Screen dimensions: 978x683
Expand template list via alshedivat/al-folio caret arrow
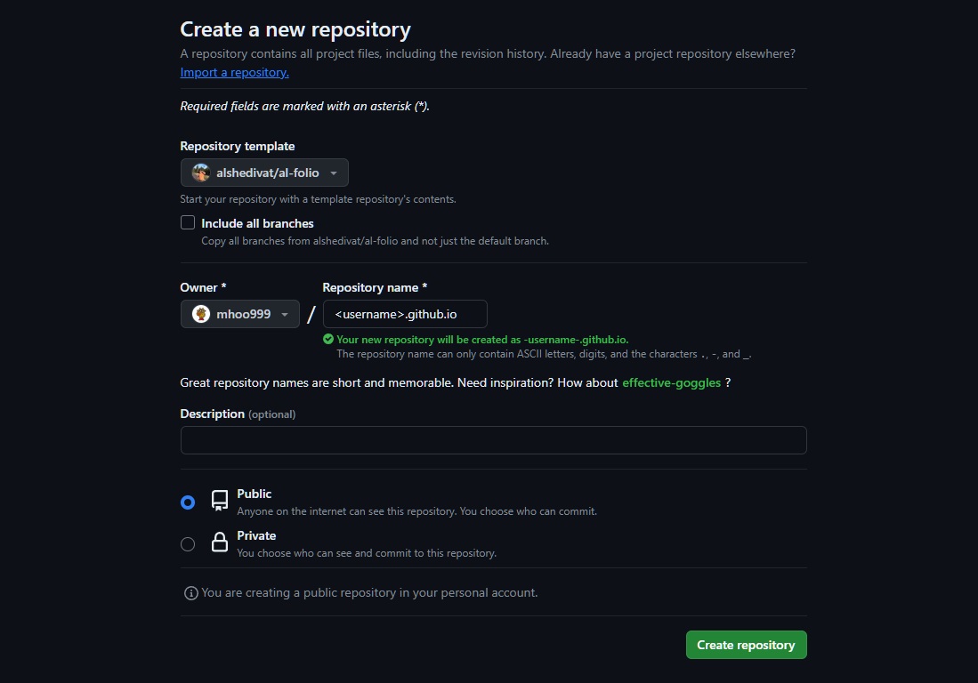point(334,173)
